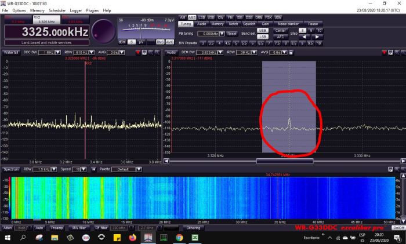Toggle the receiver On/Off power button

[x=398, y=228]
